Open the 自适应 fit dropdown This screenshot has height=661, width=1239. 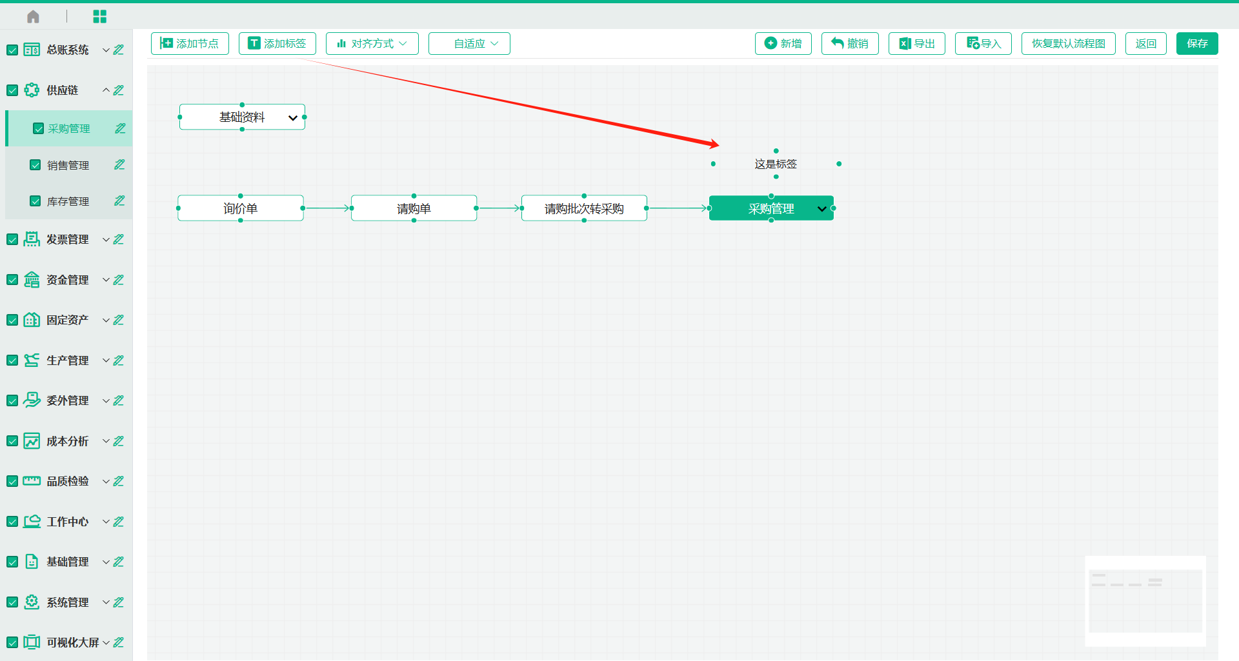point(469,43)
